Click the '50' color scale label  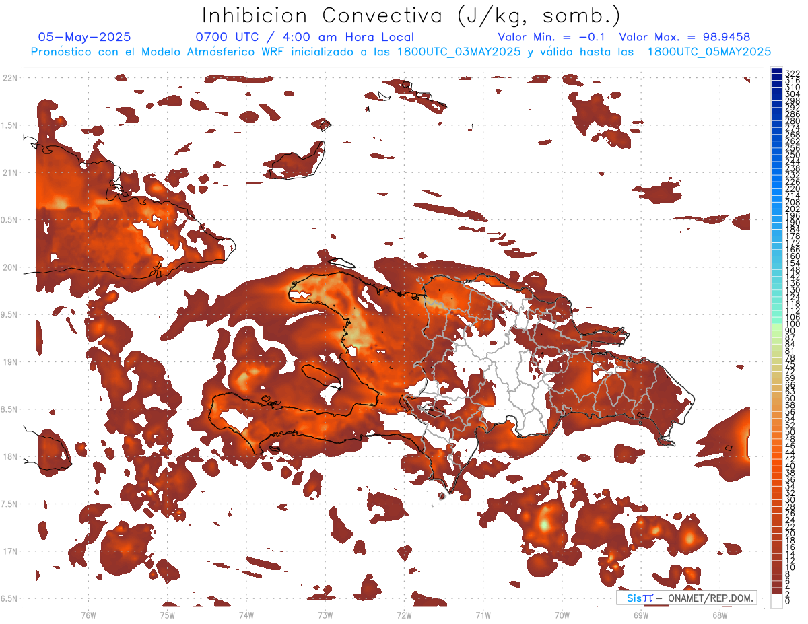[x=790, y=432]
